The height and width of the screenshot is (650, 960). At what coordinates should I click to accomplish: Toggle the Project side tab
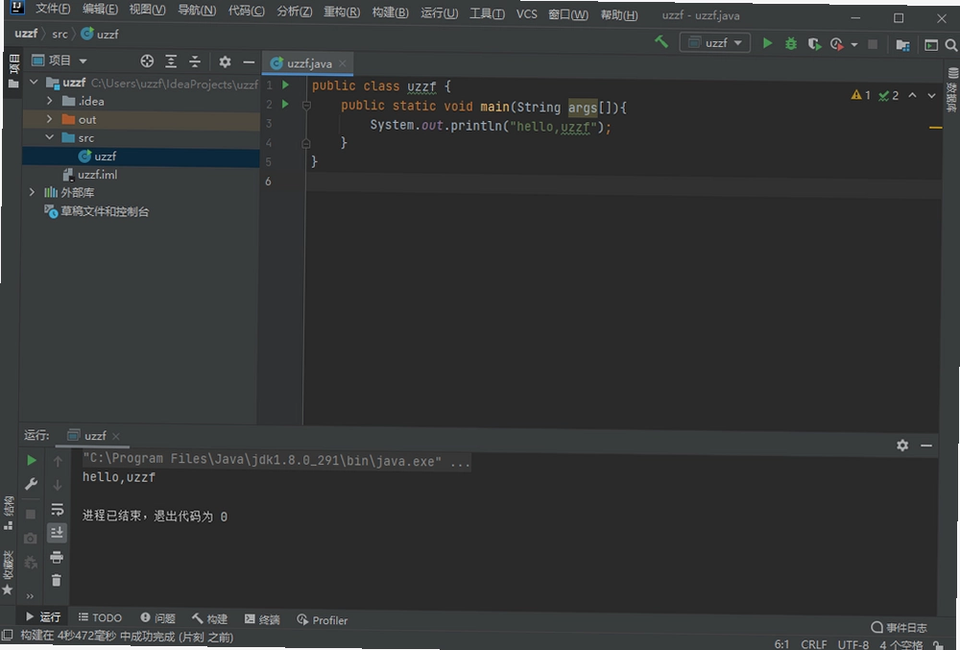[12, 71]
